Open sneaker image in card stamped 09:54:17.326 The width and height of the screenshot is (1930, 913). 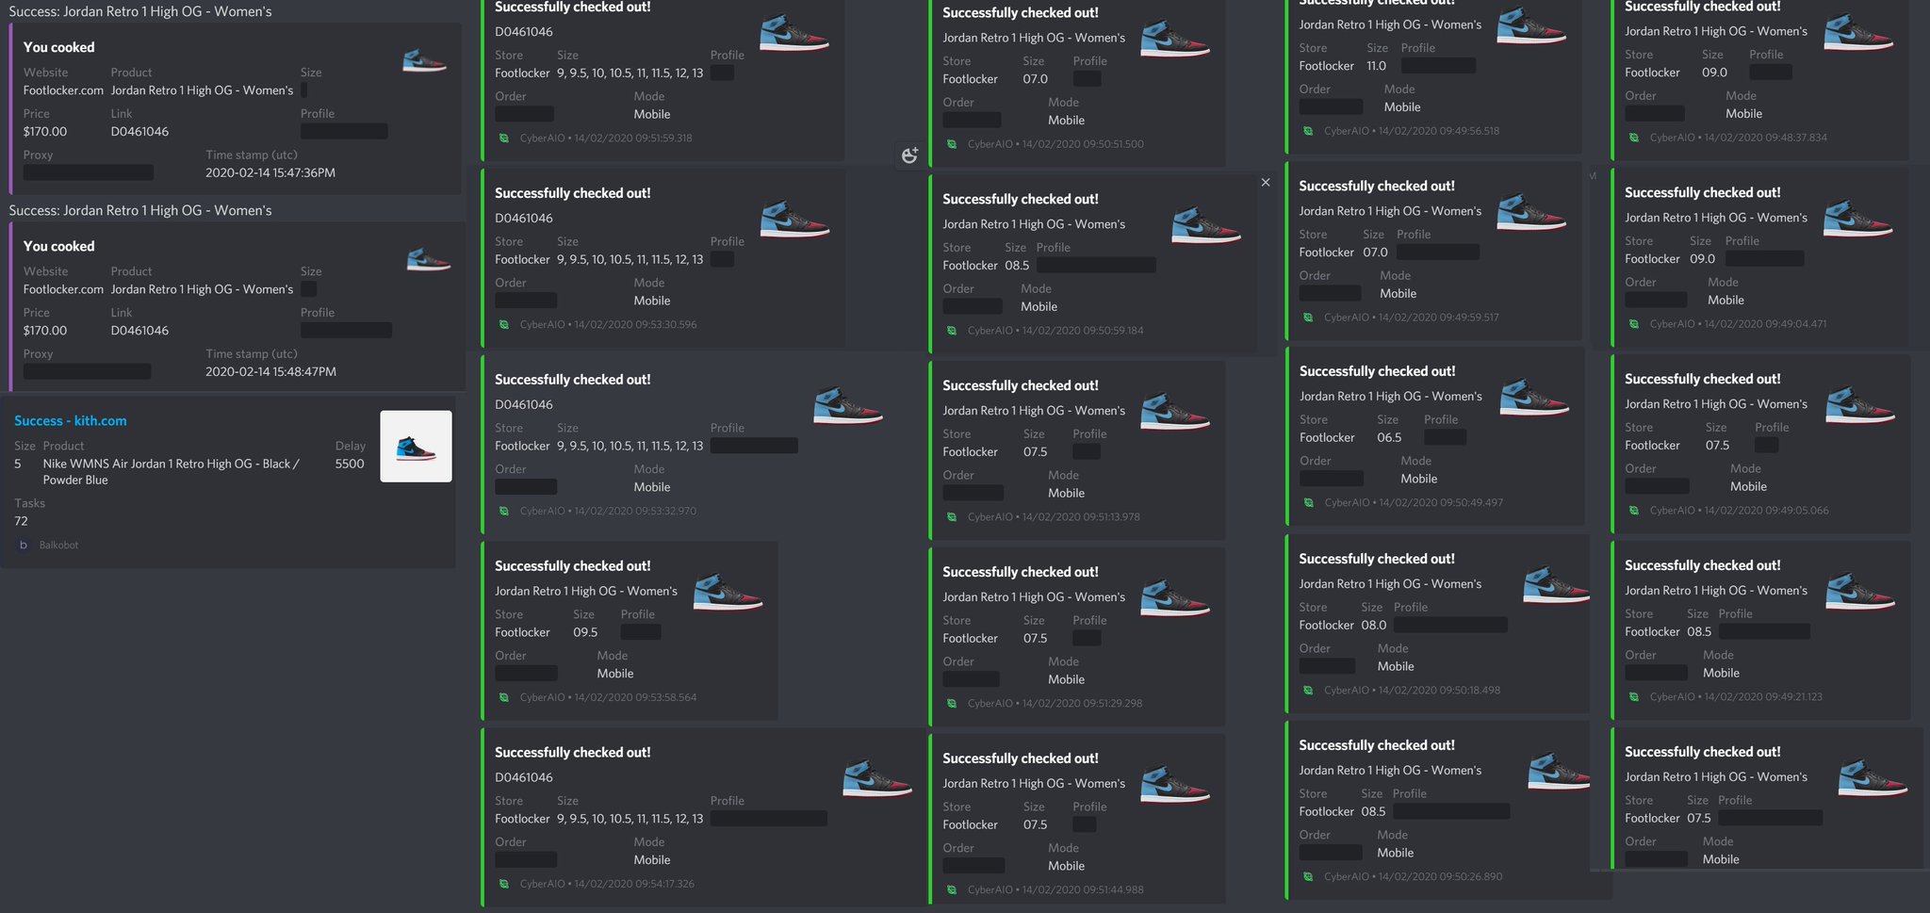point(877,778)
